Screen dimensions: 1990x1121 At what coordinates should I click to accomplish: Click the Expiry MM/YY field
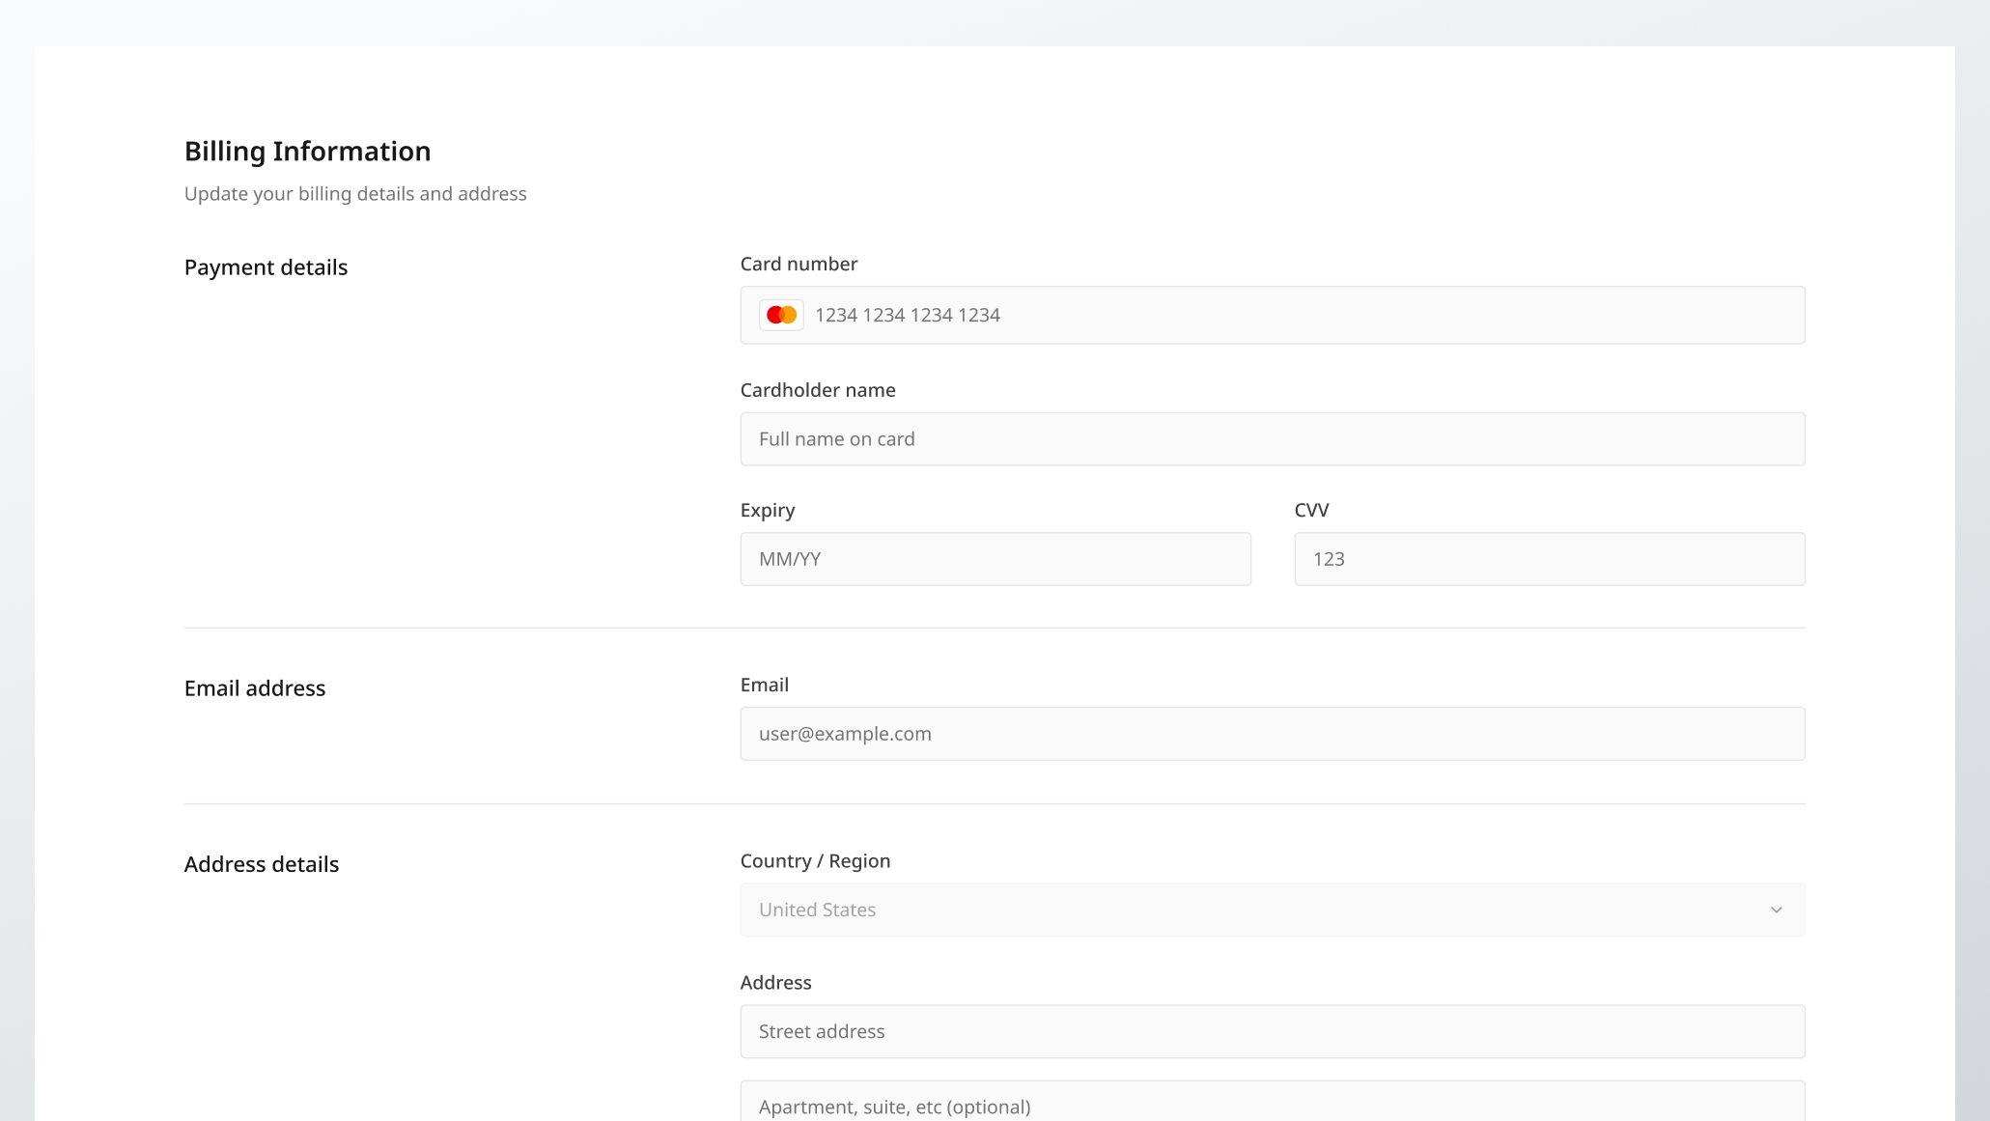995,559
